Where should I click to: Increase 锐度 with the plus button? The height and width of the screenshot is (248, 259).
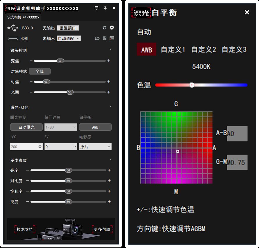(x=109, y=201)
